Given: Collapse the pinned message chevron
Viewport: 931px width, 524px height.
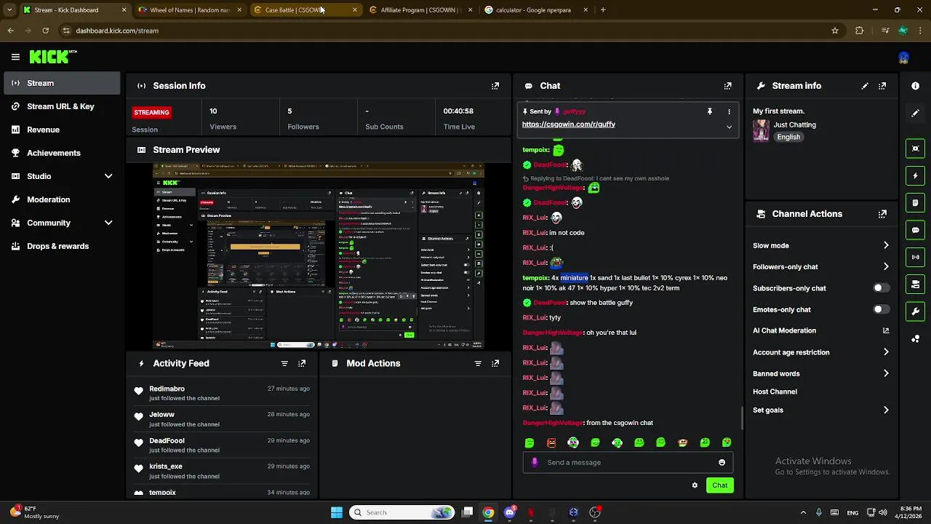Looking at the screenshot, I should click(729, 127).
